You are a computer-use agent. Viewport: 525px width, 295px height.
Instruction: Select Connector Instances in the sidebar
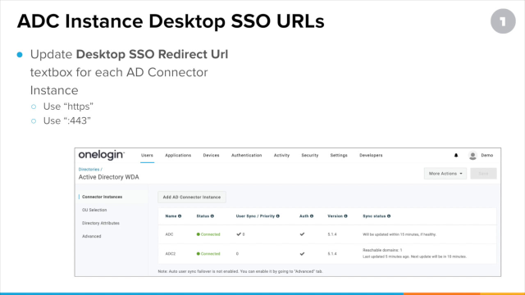102,197
